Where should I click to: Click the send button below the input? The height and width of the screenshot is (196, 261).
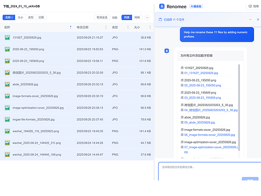click(x=250, y=179)
